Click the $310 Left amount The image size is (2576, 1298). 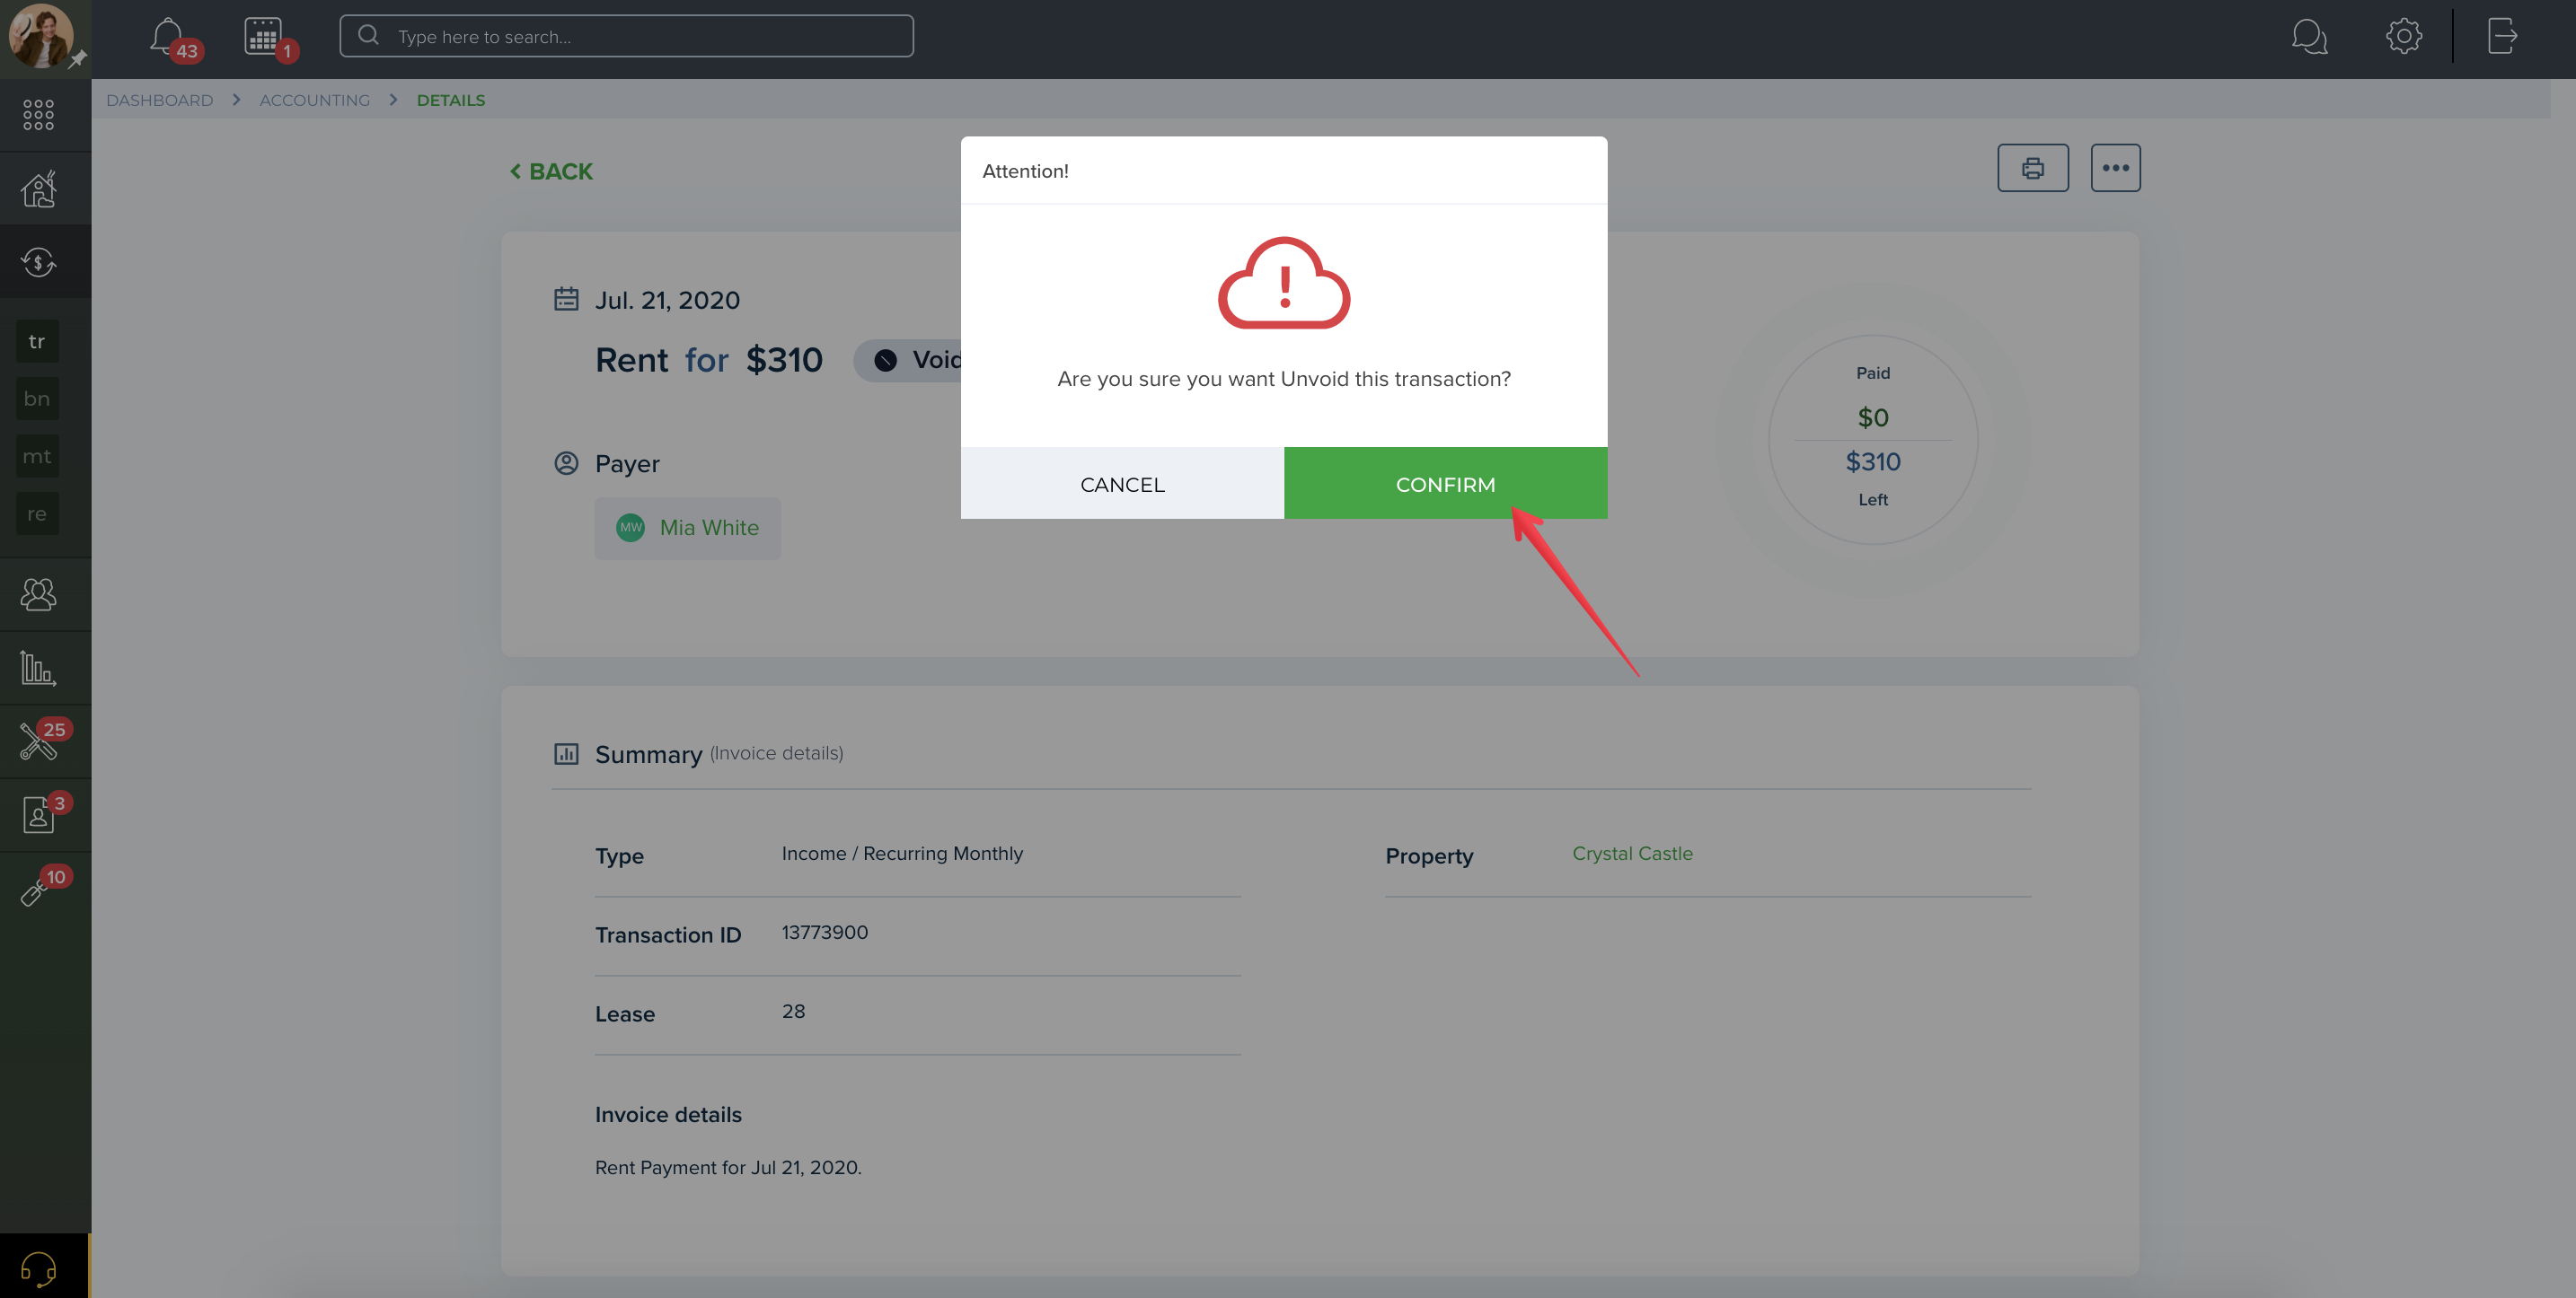[x=1873, y=461]
